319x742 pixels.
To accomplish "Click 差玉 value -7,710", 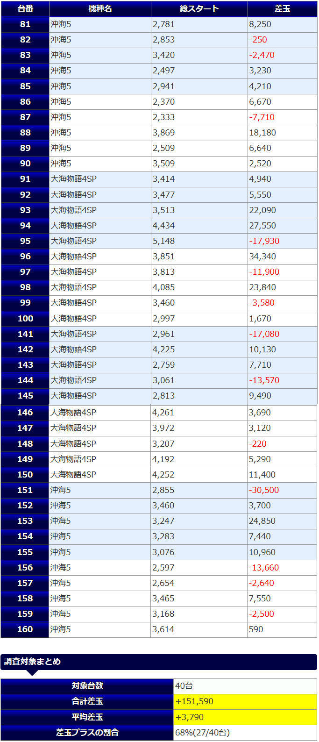I will (262, 117).
